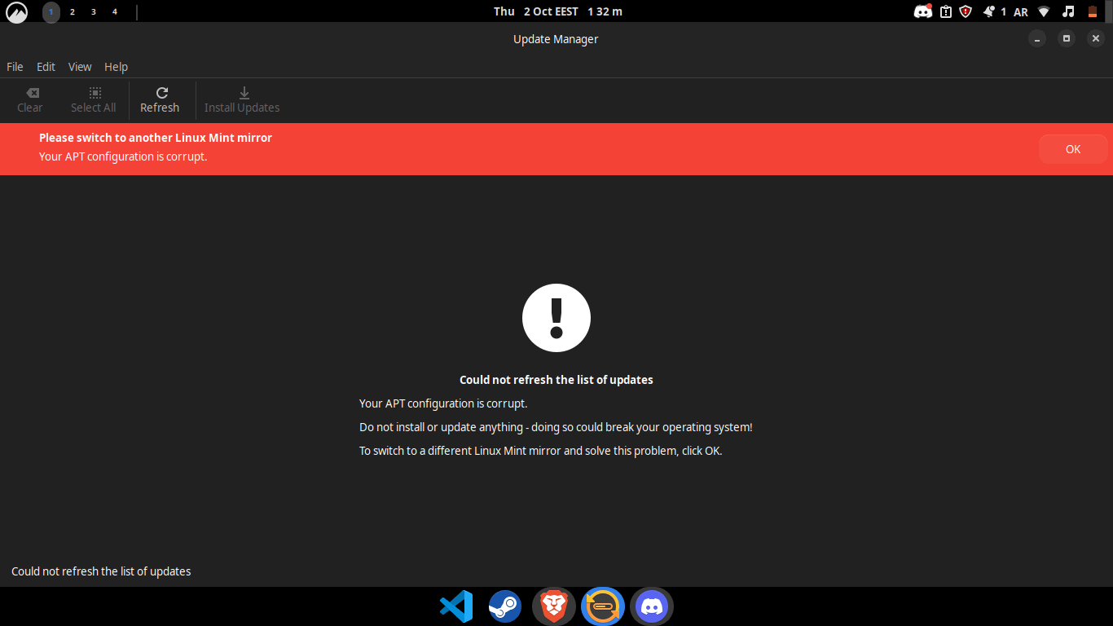Click the Select All toolbar button

coord(94,100)
